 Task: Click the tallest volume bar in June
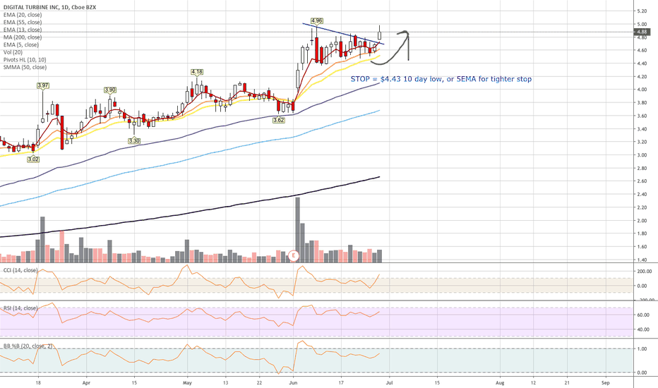pyautogui.click(x=297, y=230)
